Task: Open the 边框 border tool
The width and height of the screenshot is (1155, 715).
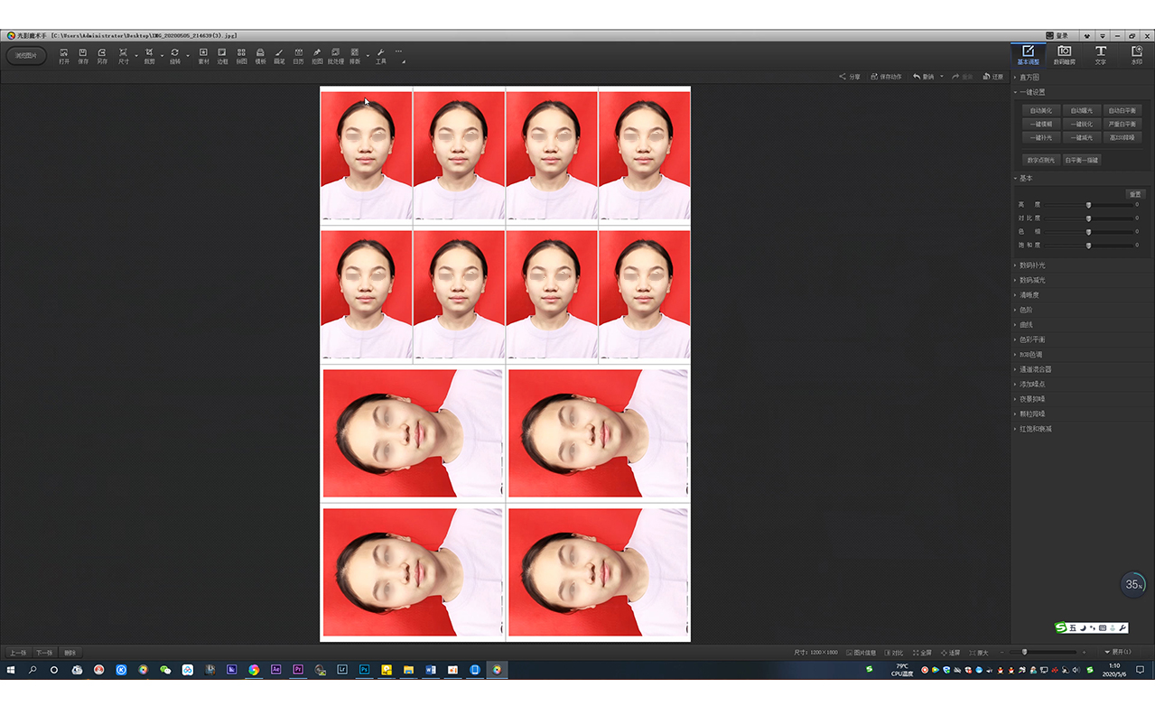Action: coord(221,56)
